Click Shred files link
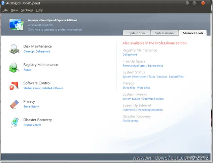This screenshot has height=163, width=213. 129,88
